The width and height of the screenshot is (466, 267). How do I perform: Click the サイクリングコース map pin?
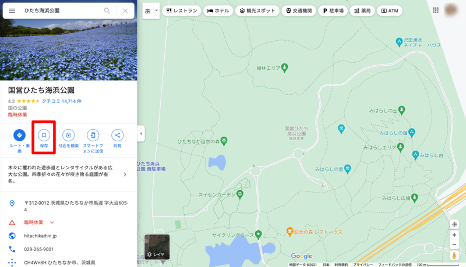[x=258, y=234]
